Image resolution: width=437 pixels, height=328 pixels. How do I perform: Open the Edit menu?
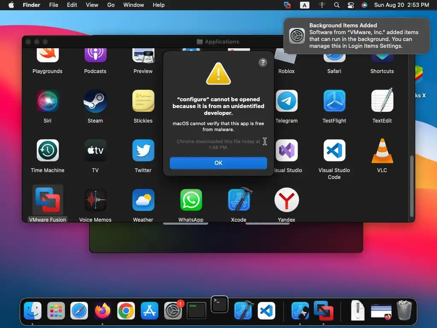pyautogui.click(x=72, y=5)
